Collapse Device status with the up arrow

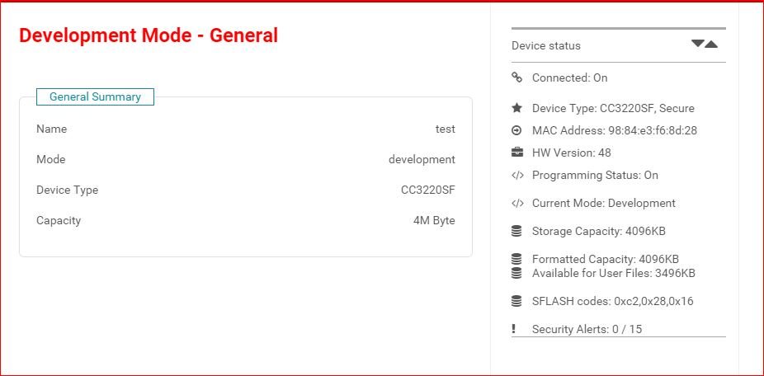pos(711,44)
